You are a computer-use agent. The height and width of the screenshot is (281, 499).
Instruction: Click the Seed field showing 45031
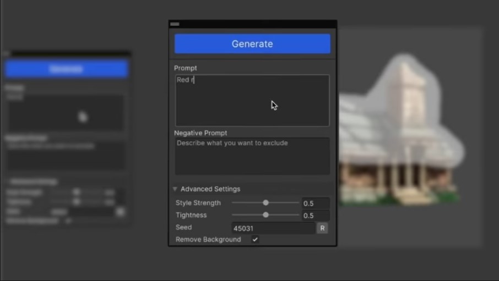coord(273,228)
